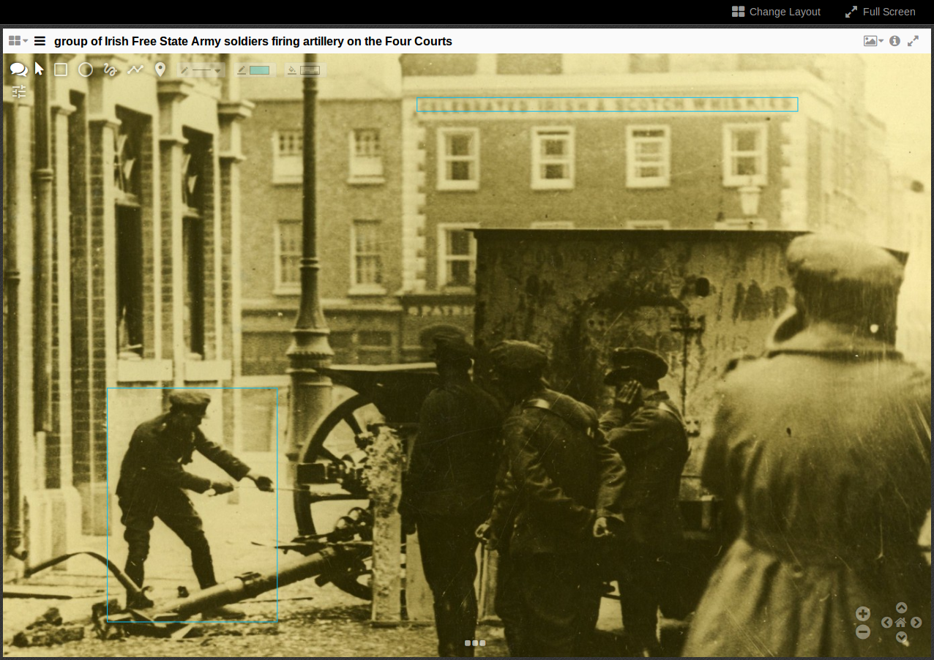The width and height of the screenshot is (934, 660).
Task: Select the map pin annotation tool
Action: 160,70
